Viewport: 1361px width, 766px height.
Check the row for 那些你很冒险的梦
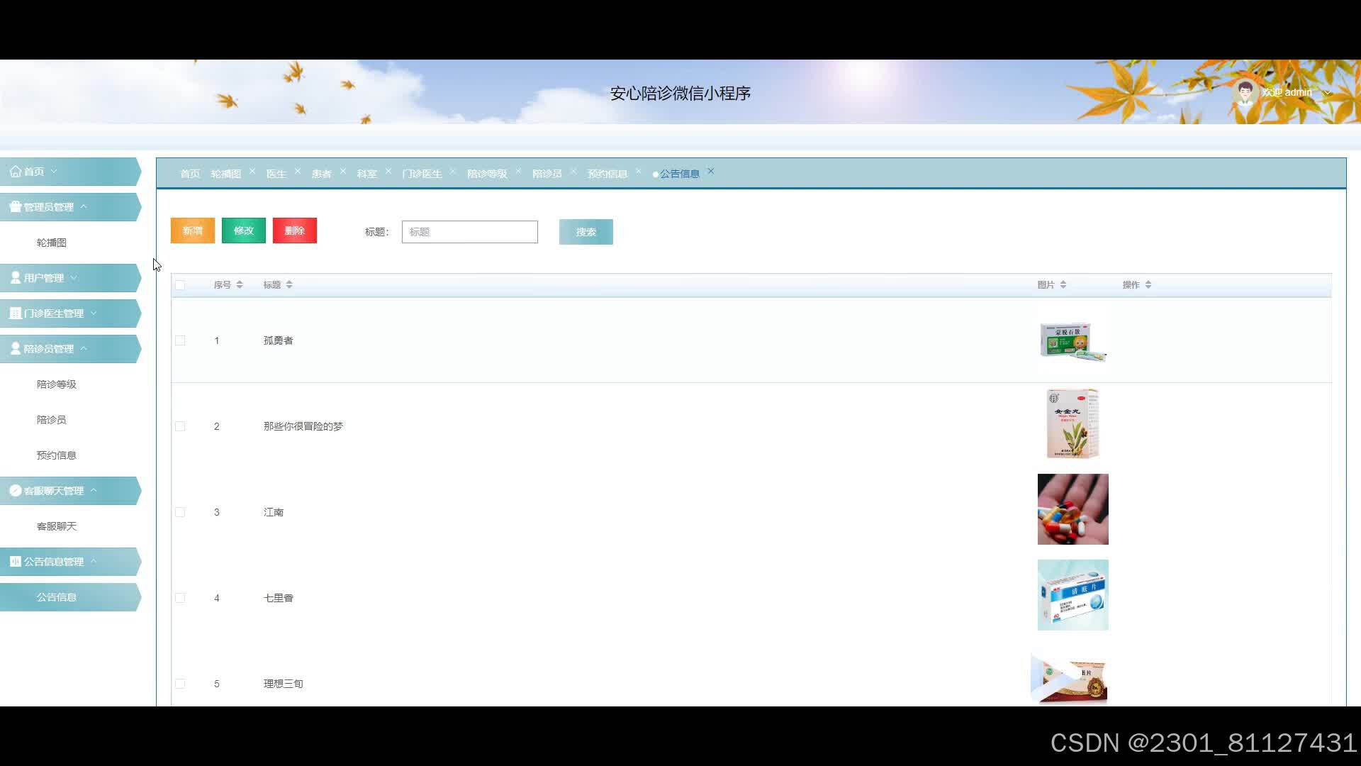pos(180,427)
